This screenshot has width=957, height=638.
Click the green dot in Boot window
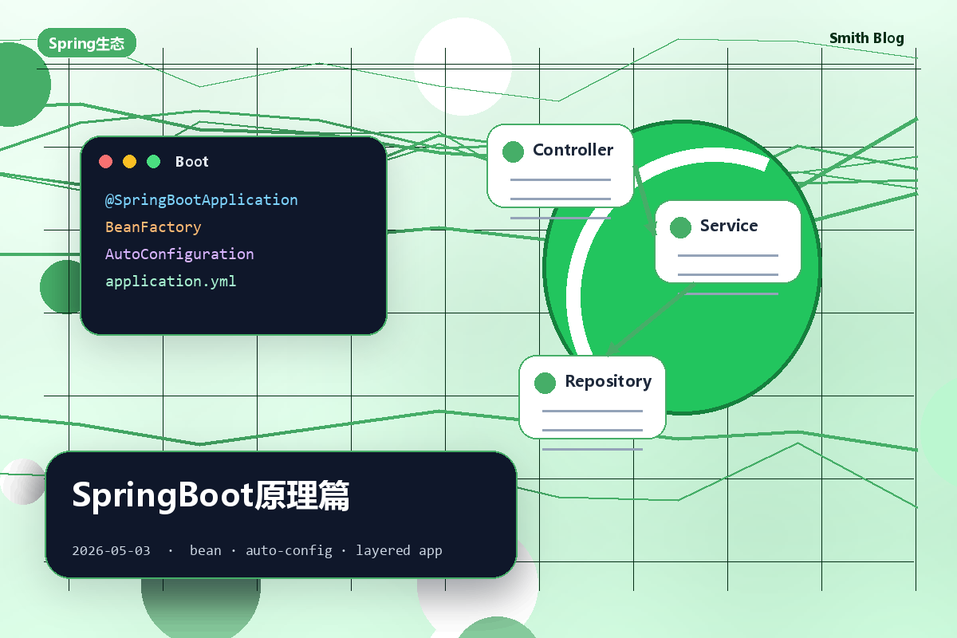click(x=153, y=162)
